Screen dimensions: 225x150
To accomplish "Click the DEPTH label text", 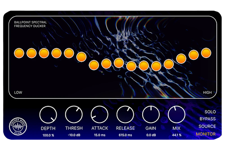I will pos(48,128).
